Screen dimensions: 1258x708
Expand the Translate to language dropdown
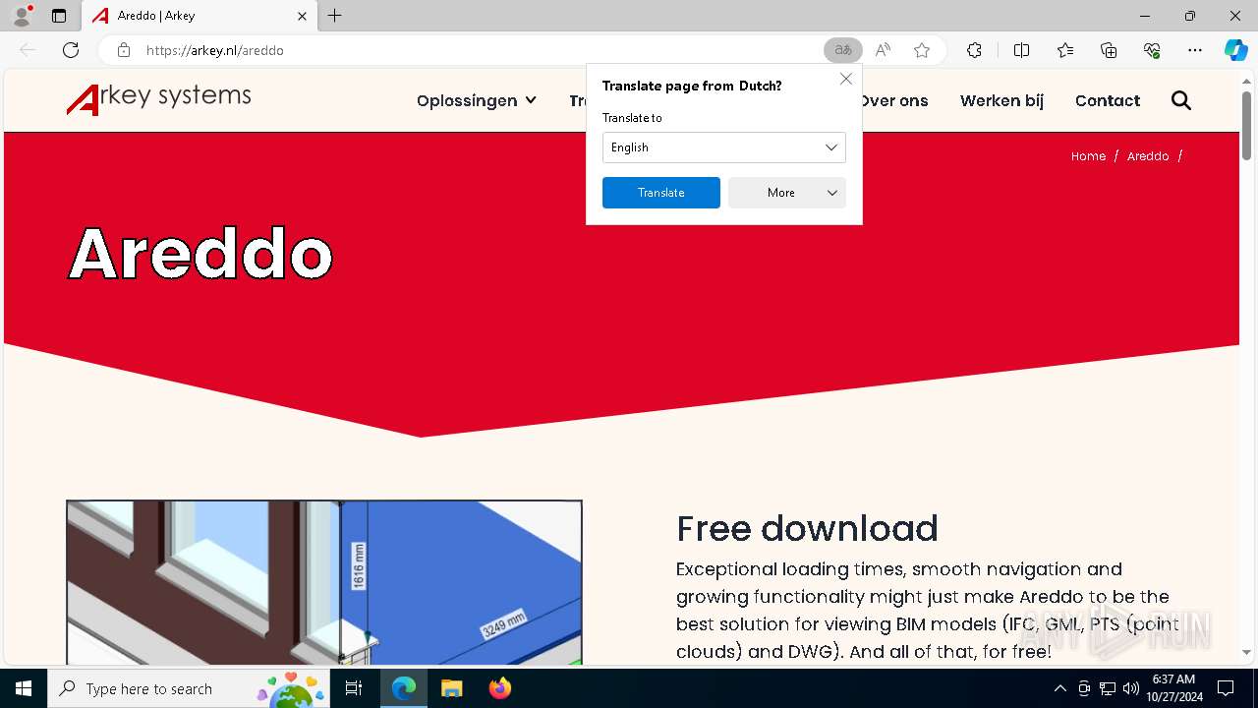coord(723,147)
